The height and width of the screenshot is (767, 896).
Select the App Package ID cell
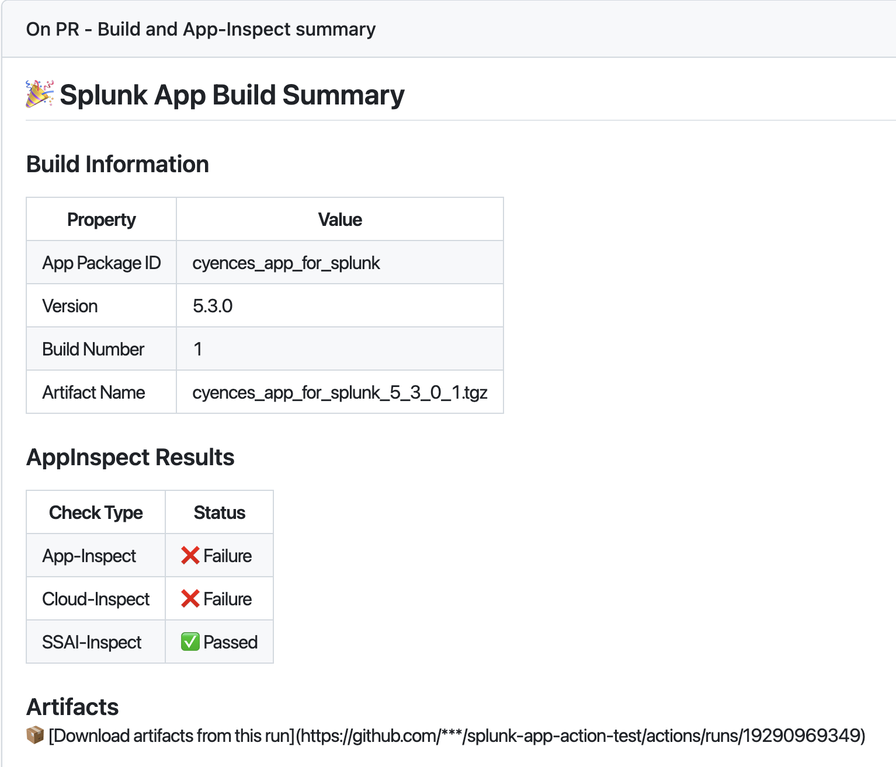coord(102,263)
